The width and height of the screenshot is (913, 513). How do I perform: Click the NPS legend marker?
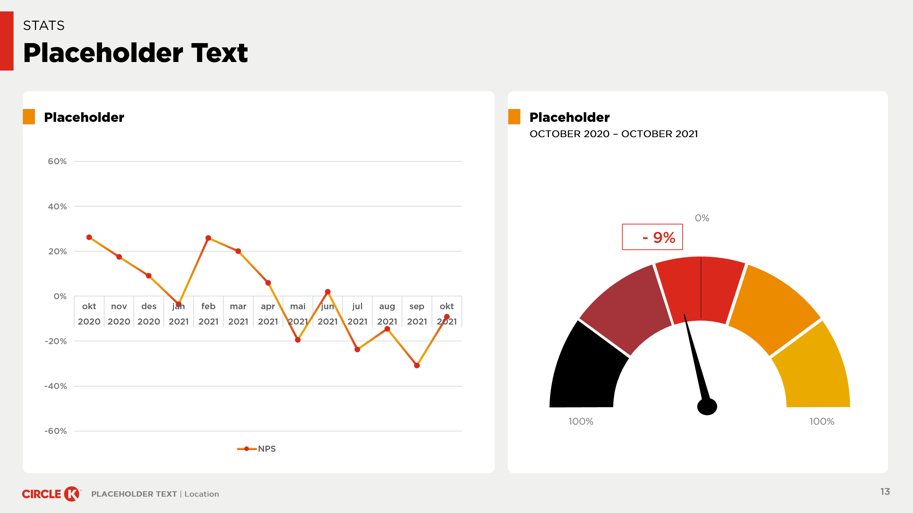tap(247, 449)
